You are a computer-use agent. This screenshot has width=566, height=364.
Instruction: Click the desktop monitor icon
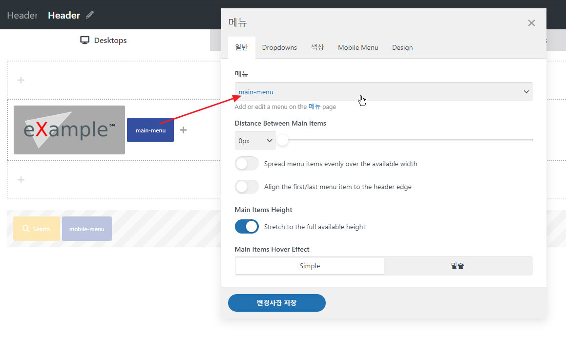click(x=84, y=41)
